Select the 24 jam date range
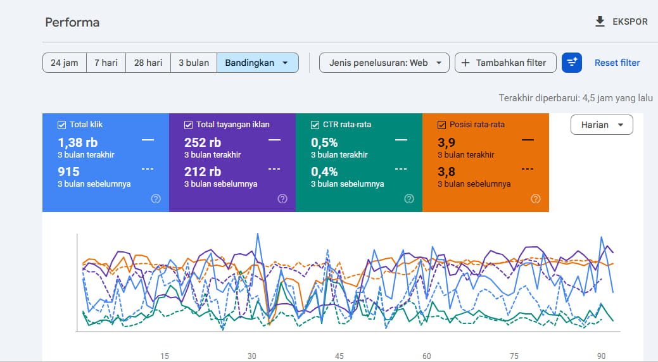 tap(64, 63)
